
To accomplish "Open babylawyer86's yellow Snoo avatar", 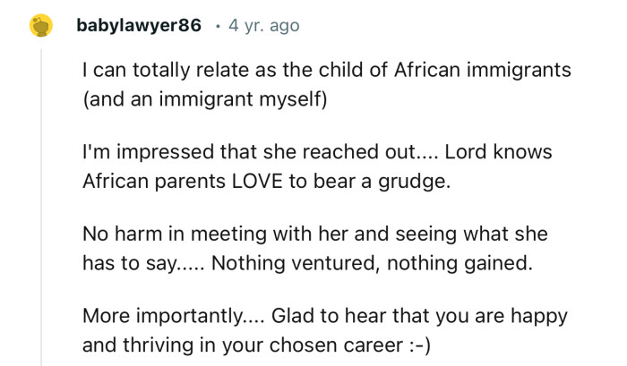I will (41, 25).
